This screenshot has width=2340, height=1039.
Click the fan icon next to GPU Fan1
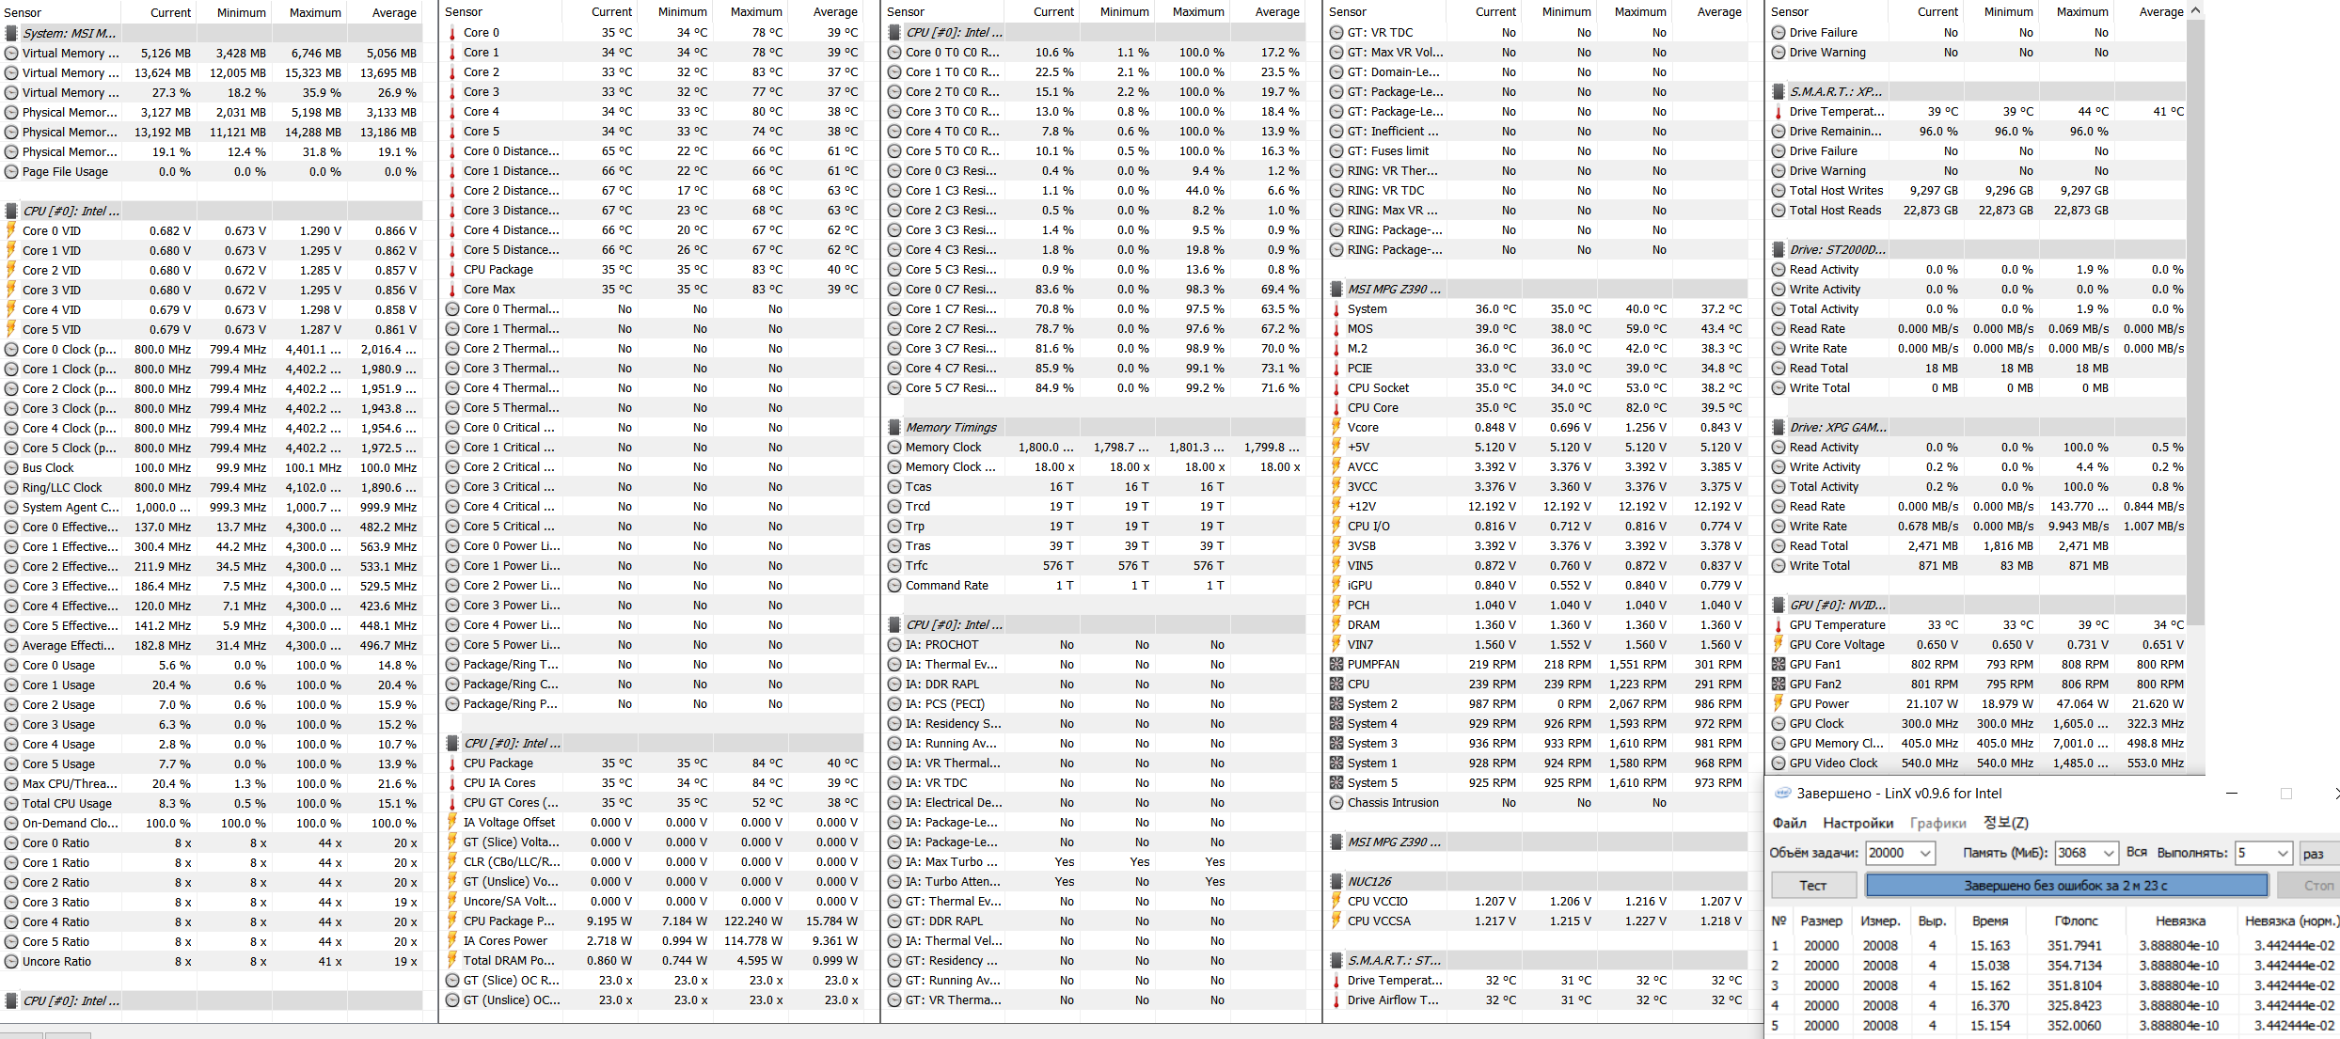[x=1779, y=664]
